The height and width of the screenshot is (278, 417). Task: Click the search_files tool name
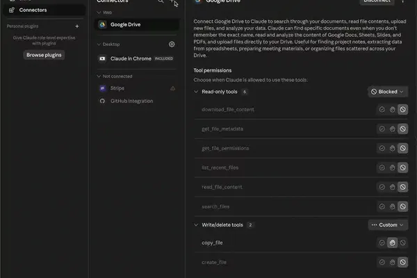tap(215, 206)
